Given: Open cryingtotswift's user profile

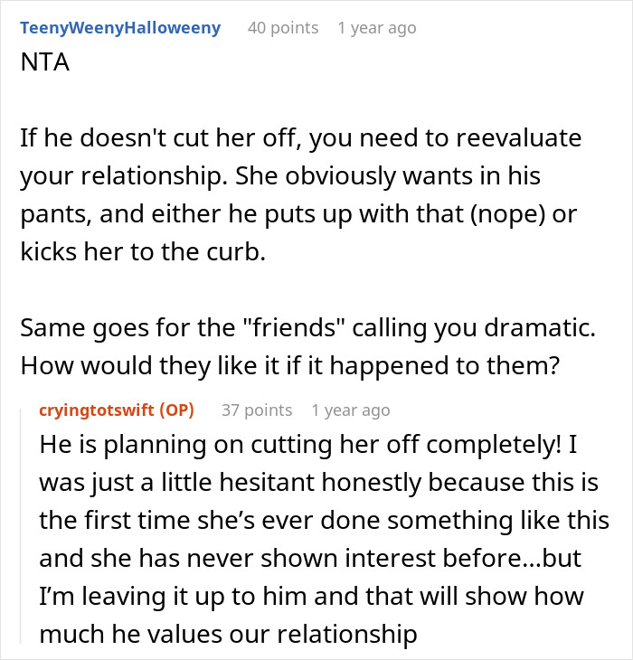Looking at the screenshot, I should coord(97,410).
